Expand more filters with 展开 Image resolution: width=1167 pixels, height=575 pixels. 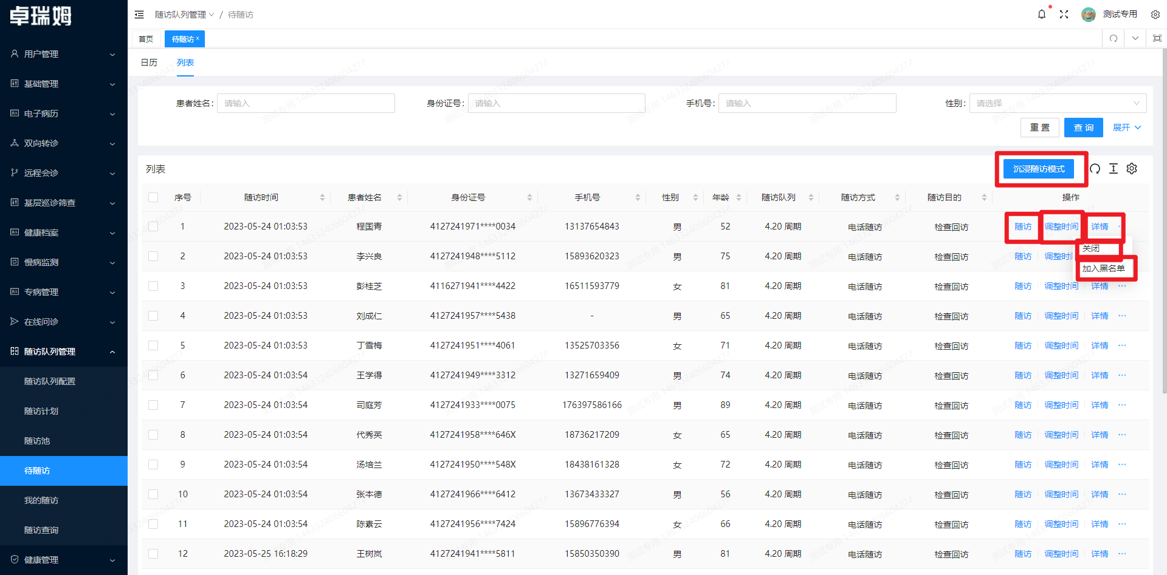tap(1127, 128)
